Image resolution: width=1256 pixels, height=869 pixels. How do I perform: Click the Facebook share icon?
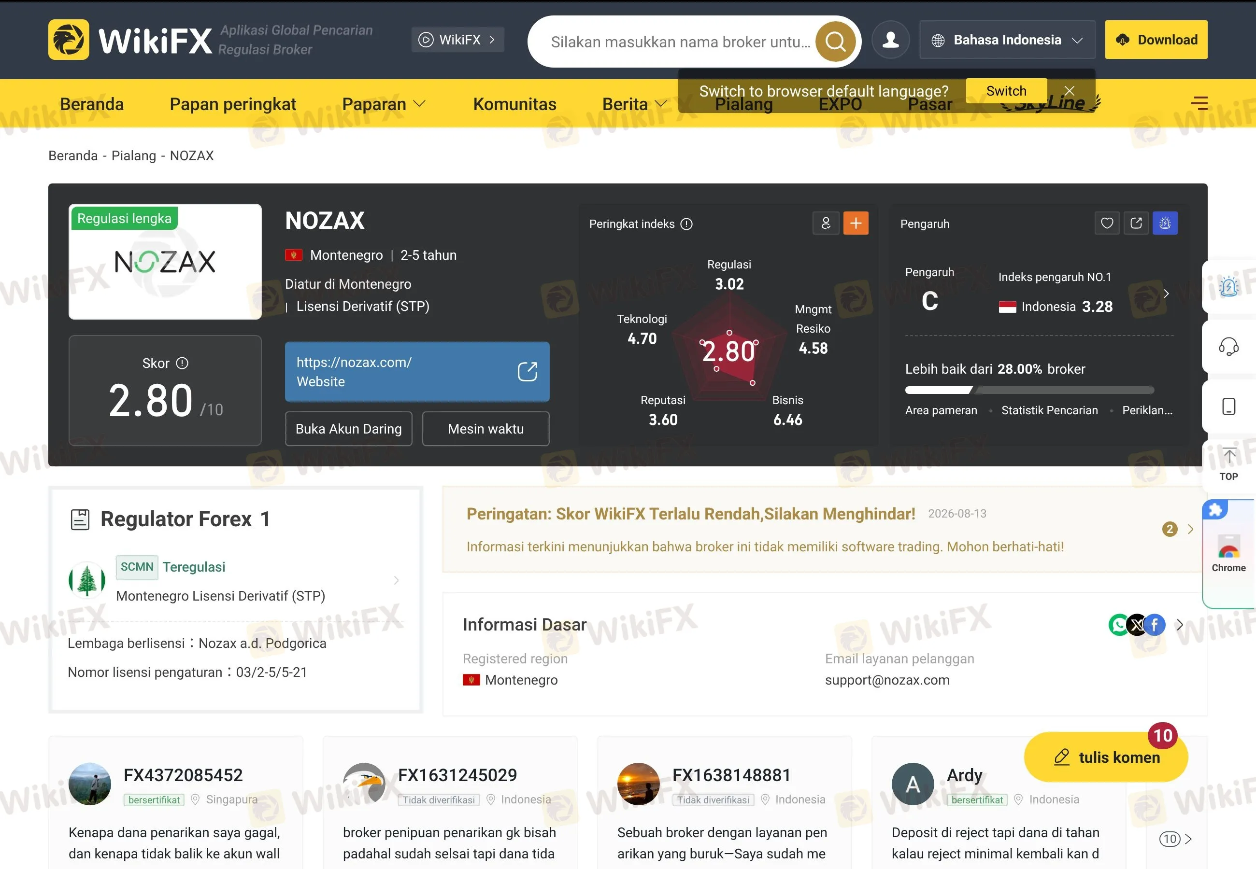[x=1155, y=625]
